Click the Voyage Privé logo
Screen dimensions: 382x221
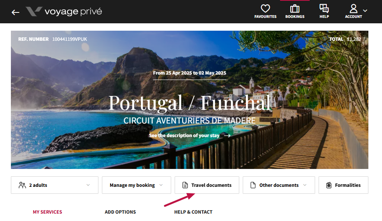coord(64,12)
